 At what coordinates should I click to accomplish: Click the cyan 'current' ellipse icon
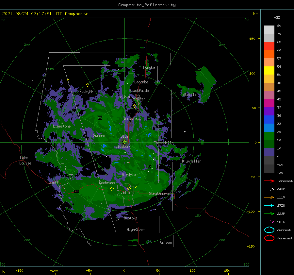(269, 230)
